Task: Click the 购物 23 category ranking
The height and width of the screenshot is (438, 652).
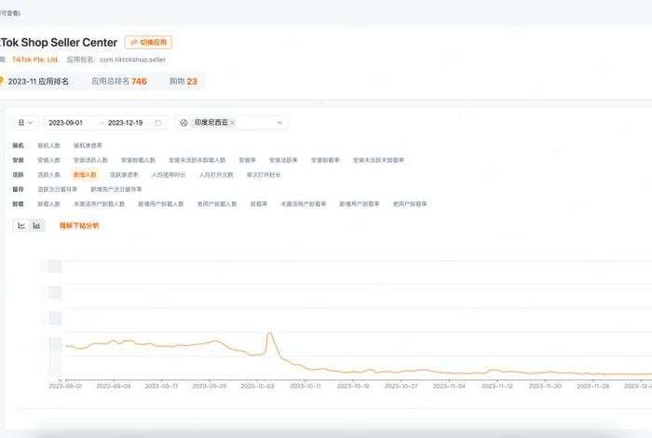Action: [x=183, y=81]
